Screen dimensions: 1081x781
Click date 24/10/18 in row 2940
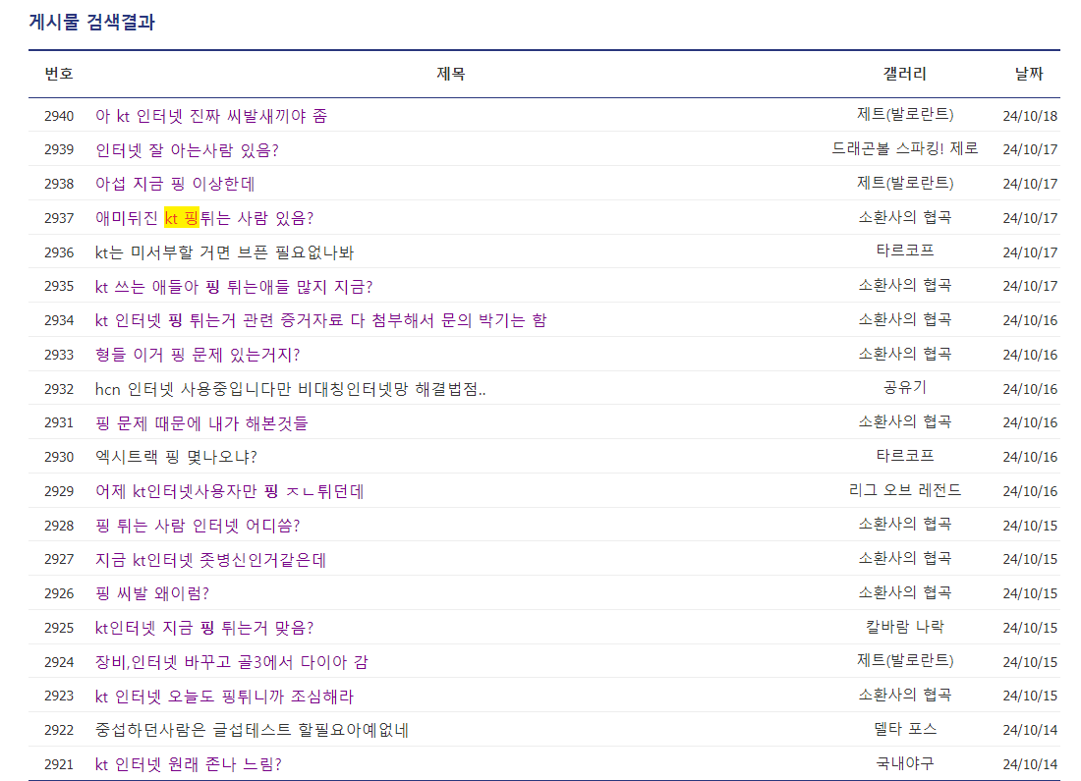tap(1030, 116)
